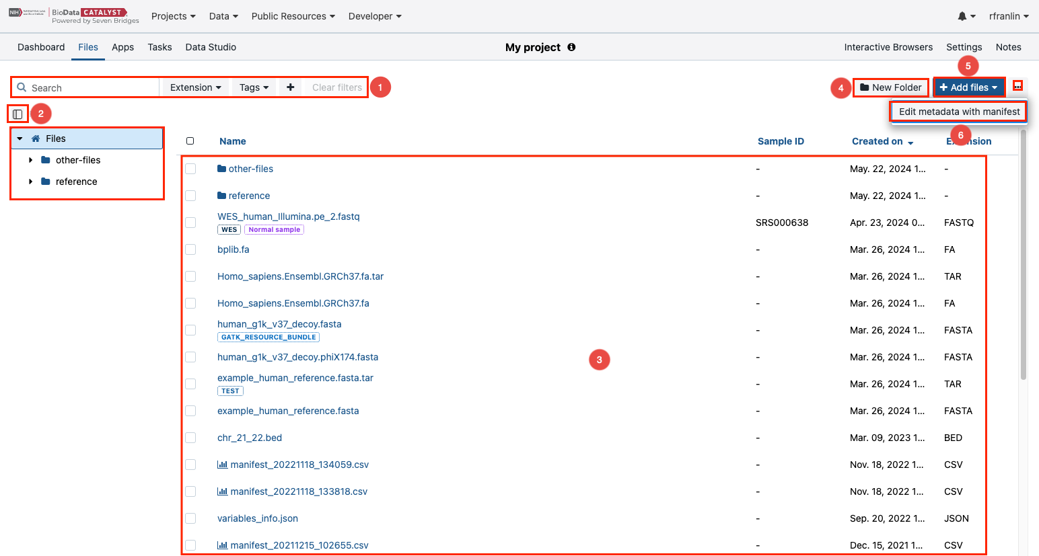Click the other-files folder icon in tree
The width and height of the screenshot is (1039, 556).
[x=46, y=160]
